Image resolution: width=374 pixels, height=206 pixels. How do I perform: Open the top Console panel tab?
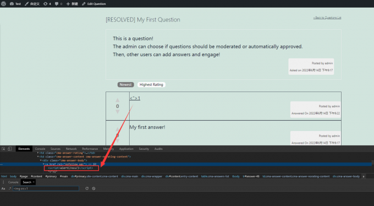(40, 149)
